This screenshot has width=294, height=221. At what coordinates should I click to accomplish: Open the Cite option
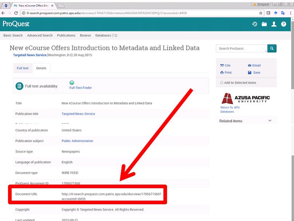click(225, 65)
